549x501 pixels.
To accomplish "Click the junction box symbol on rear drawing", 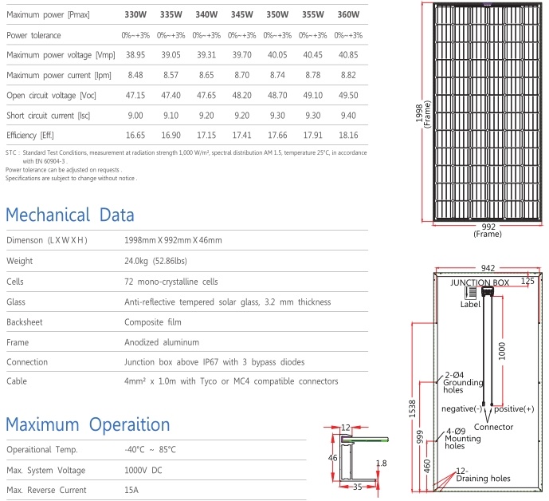I will 488,291.
